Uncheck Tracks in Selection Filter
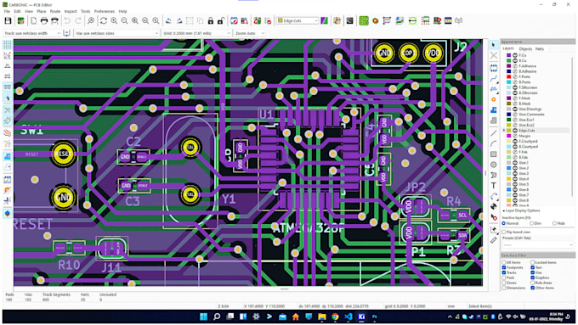The image size is (578, 325). pos(504,272)
